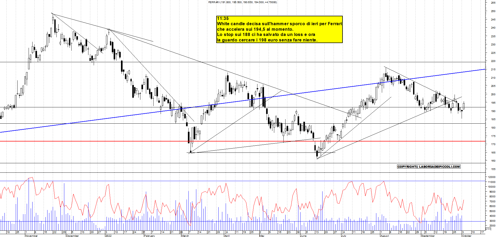Click the 6000 volume axis label

(x=492, y=206)
